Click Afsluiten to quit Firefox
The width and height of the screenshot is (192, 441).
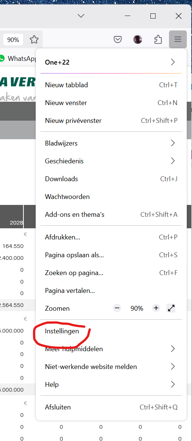(111, 407)
